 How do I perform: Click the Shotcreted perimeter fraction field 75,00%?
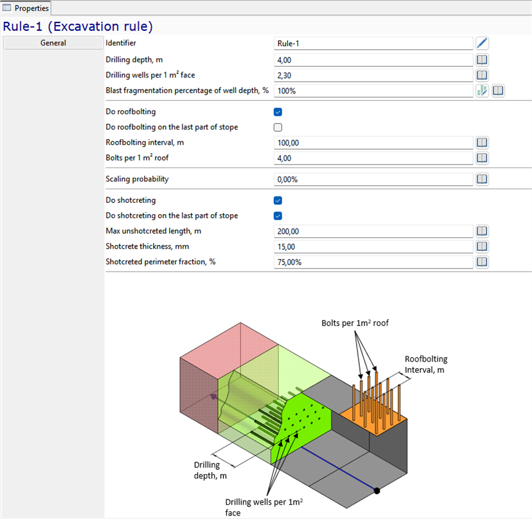373,262
